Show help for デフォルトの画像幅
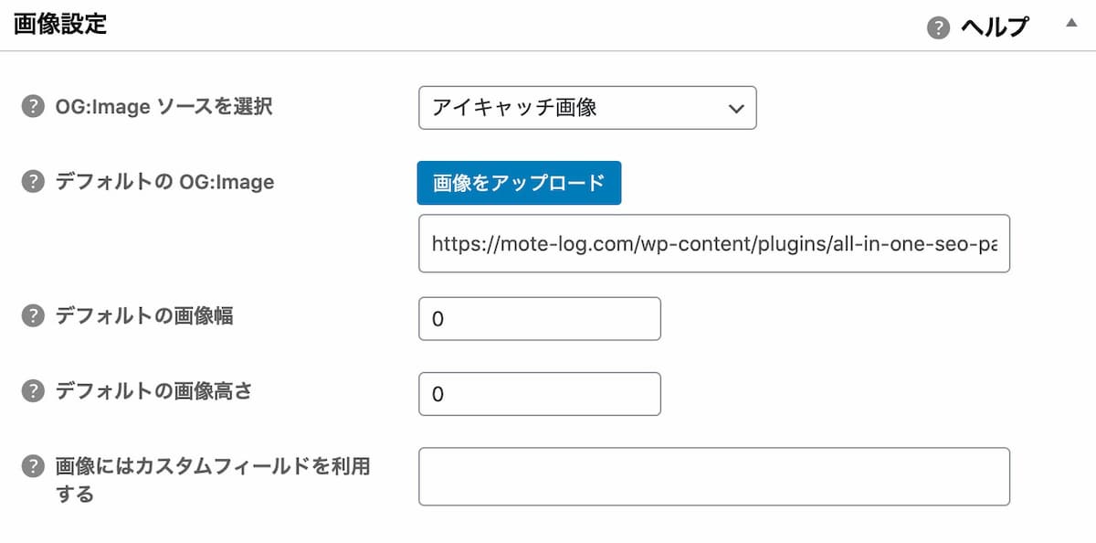This screenshot has height=543, width=1096. point(33,316)
